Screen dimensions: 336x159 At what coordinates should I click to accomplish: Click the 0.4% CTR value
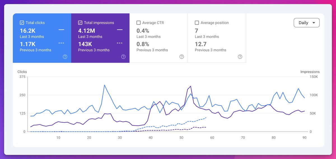point(143,30)
